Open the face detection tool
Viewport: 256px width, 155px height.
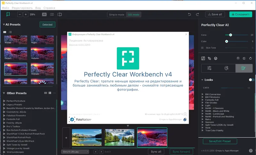[x=216, y=58]
